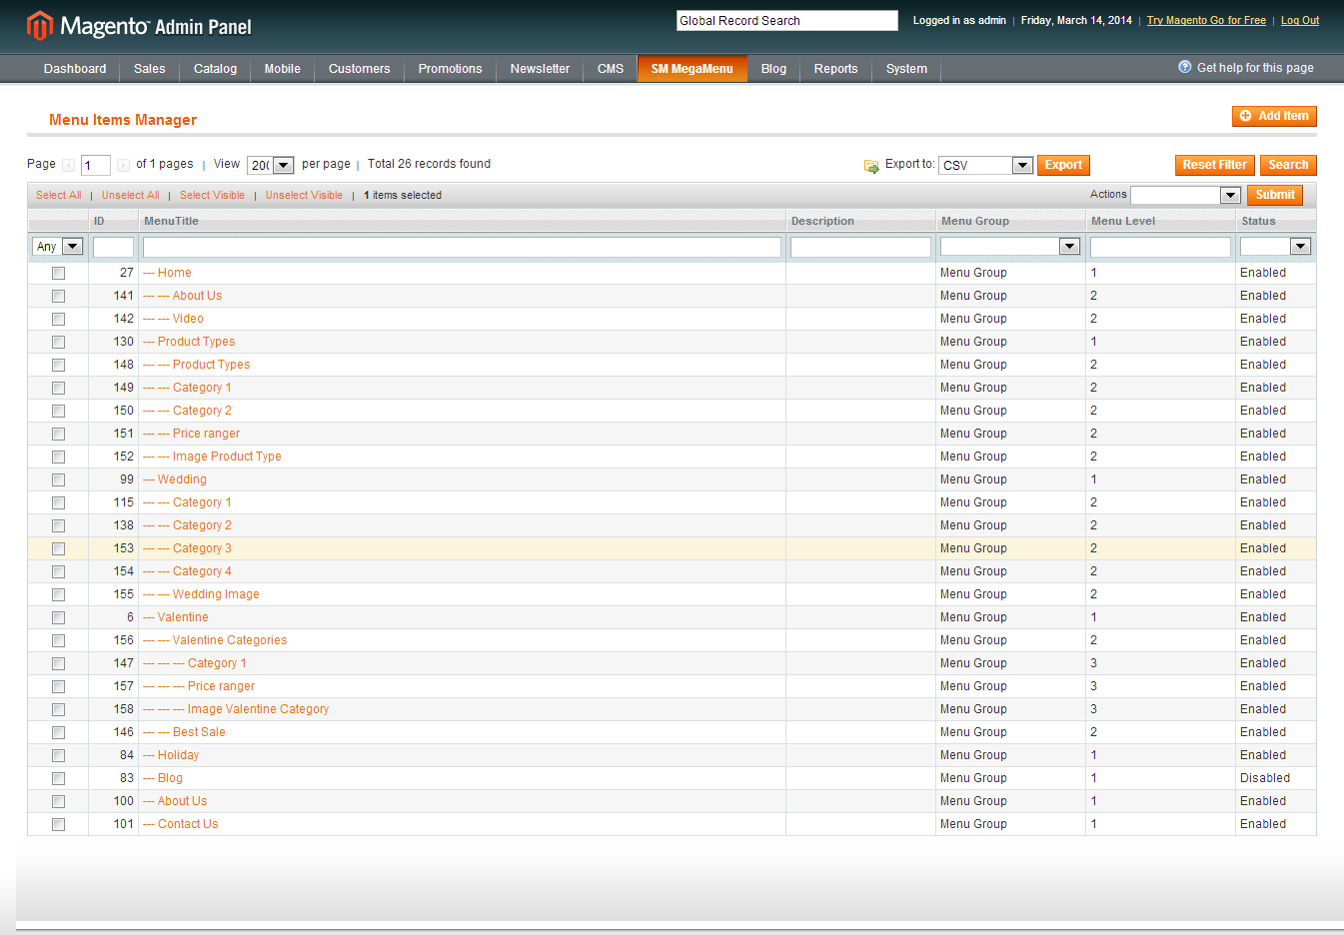Open the CMS menu
This screenshot has height=935, width=1344.
[611, 69]
